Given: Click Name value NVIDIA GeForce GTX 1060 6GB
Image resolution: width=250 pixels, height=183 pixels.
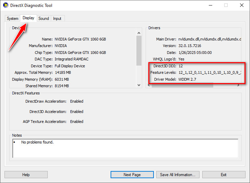Looking at the screenshot, I should click(x=80, y=39).
